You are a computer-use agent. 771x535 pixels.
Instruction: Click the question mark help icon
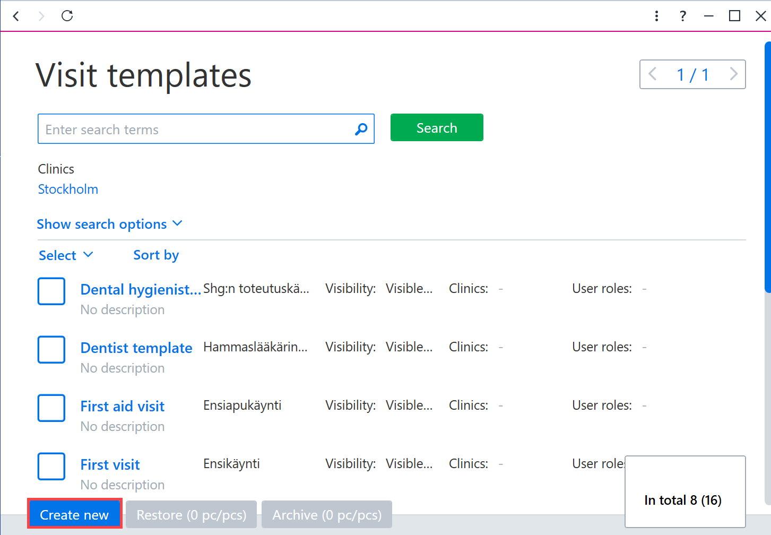point(683,16)
